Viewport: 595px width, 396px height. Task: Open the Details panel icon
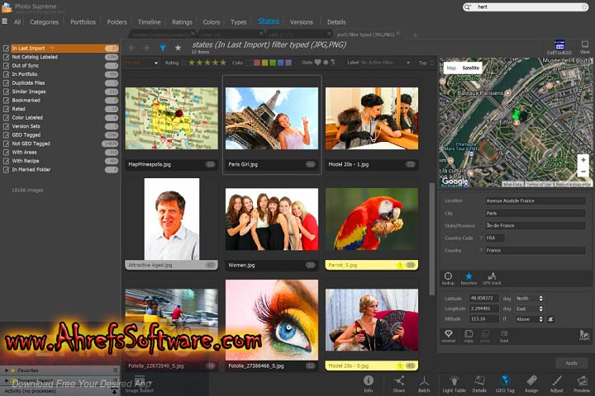479,384
